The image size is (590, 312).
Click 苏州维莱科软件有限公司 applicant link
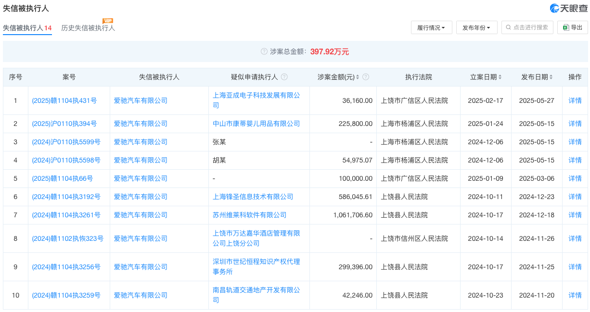coord(249,215)
